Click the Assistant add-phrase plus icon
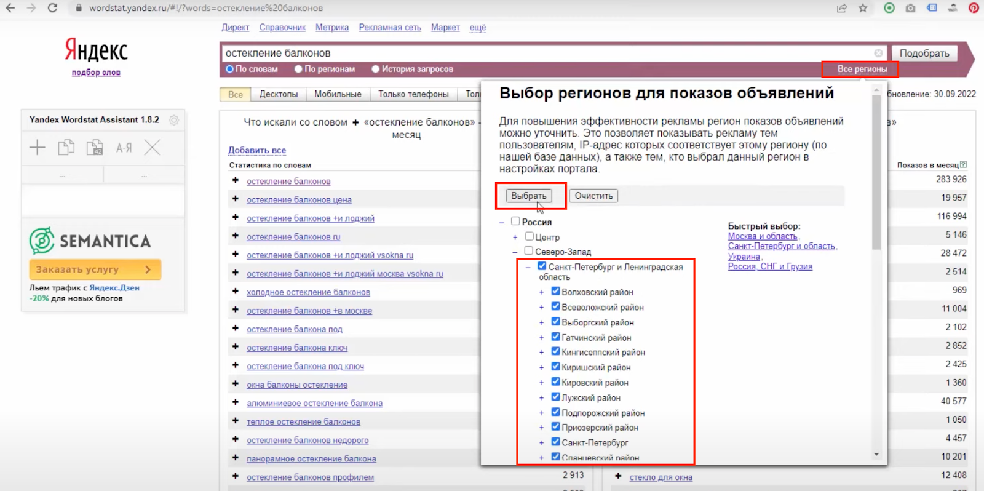This screenshot has height=491, width=984. (38, 148)
